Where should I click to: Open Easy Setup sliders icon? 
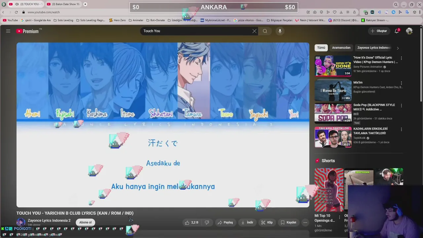348,12
